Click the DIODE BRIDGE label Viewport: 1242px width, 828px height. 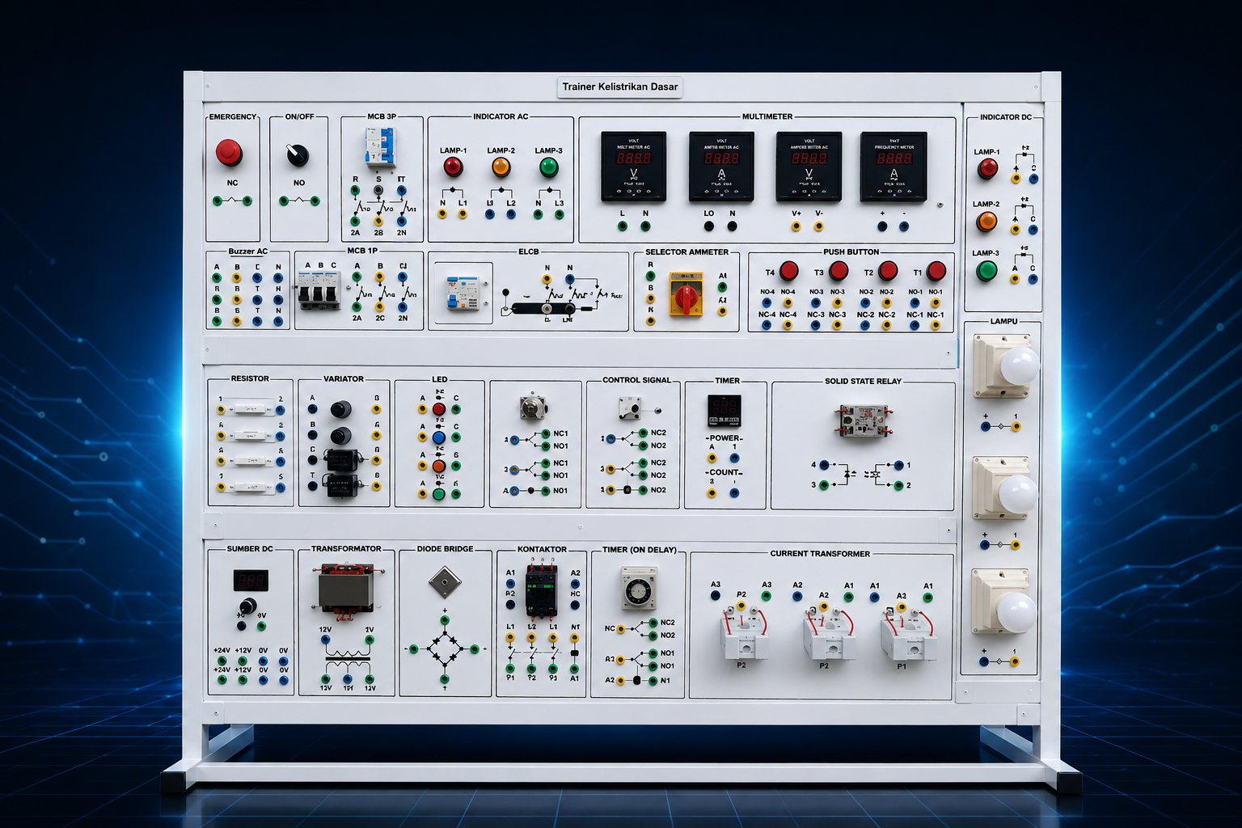pyautogui.click(x=446, y=549)
